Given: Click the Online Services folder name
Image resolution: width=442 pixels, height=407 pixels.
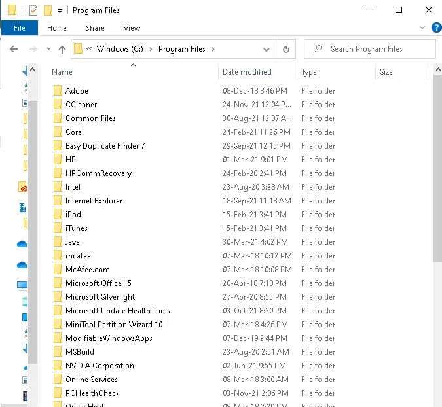Looking at the screenshot, I should point(91,380).
